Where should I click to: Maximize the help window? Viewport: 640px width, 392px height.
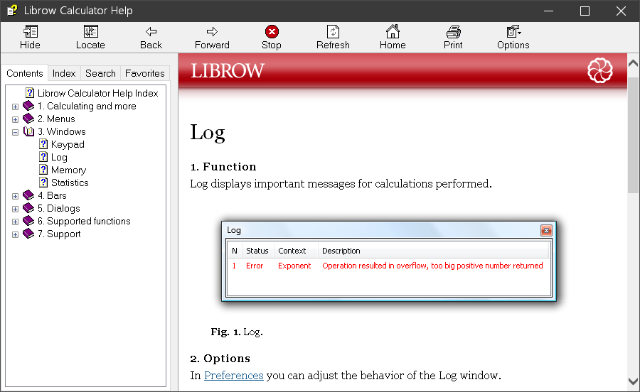click(585, 11)
